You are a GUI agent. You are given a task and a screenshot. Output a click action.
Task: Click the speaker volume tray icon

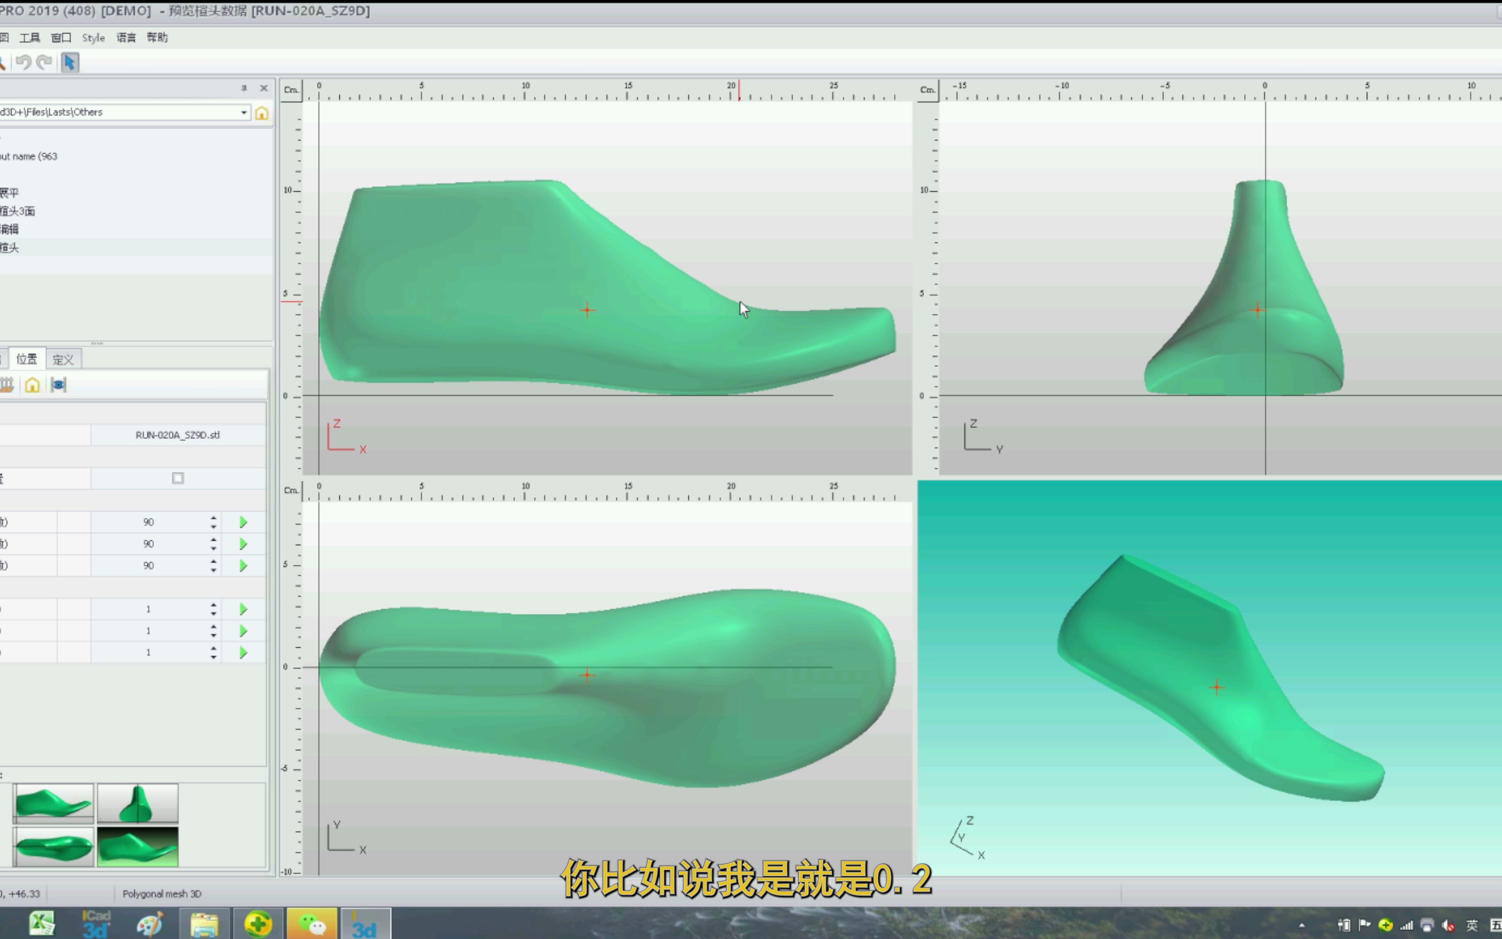pyautogui.click(x=1448, y=926)
